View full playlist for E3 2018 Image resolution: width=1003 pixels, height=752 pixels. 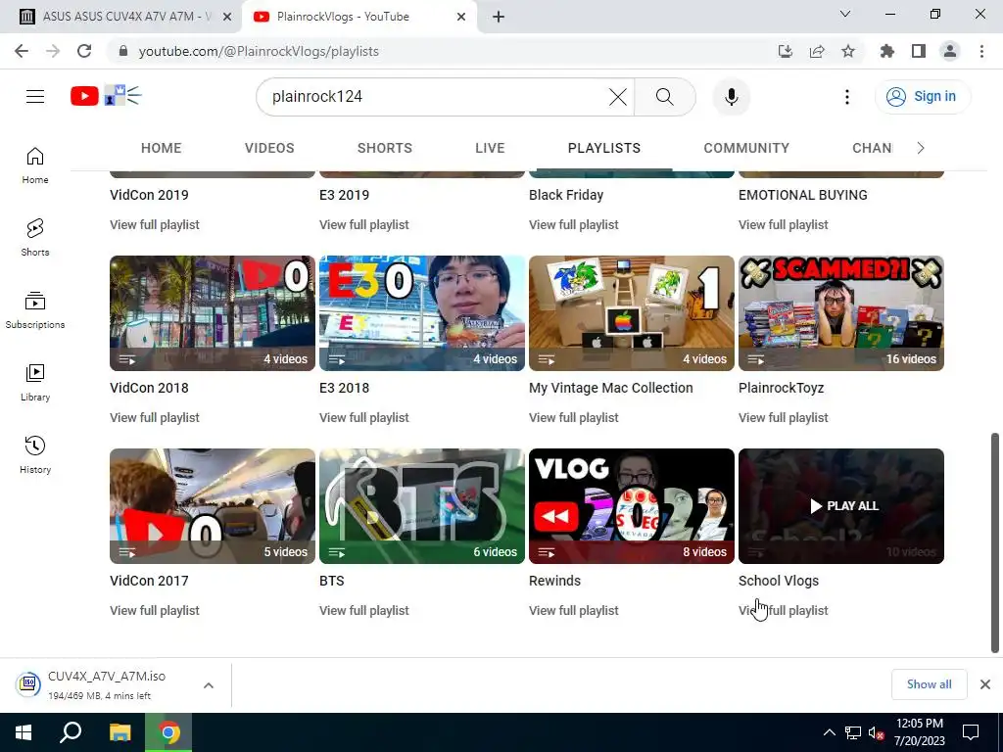pos(364,417)
